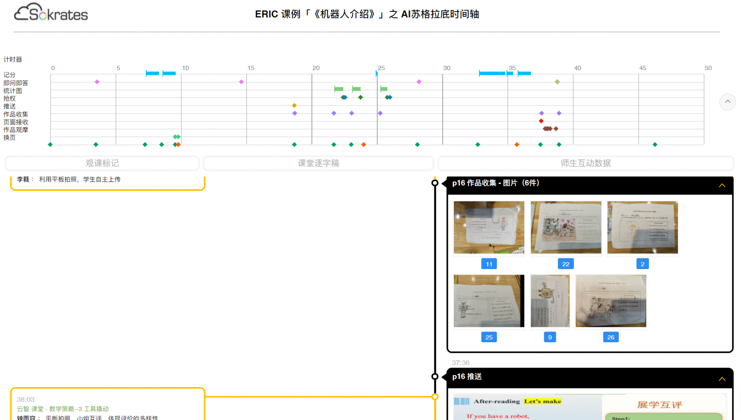Click the red diamond marker on the timeline
This screenshot has height=420, width=741.
[x=541, y=121]
